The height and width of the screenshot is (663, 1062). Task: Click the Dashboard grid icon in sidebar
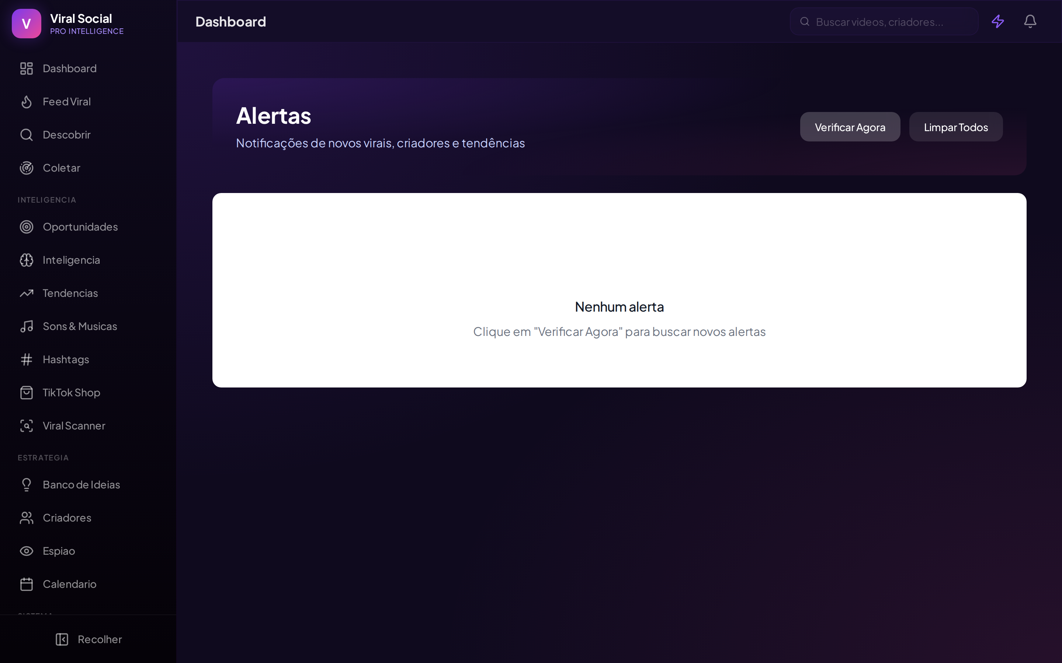tap(26, 69)
